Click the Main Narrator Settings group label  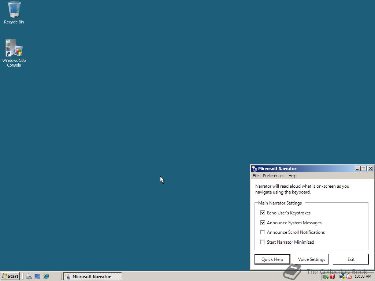tap(280, 203)
